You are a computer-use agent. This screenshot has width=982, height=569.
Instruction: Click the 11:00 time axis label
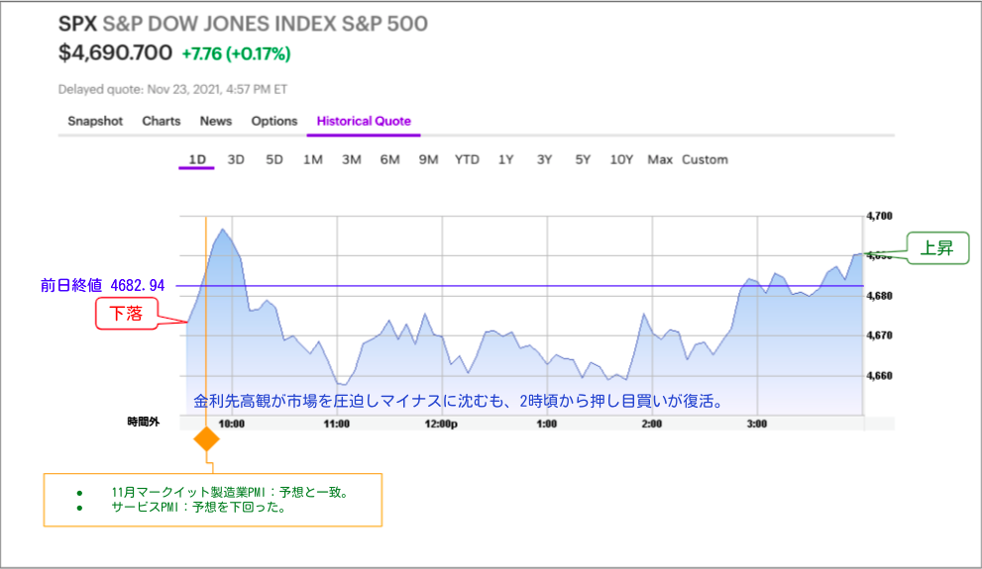pos(337,424)
